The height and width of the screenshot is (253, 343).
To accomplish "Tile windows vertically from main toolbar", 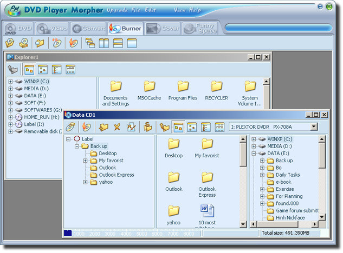I will coord(104,43).
